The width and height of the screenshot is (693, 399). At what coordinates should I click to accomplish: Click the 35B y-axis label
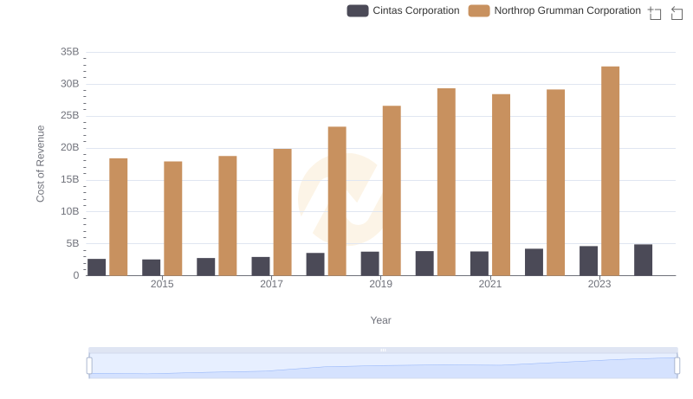click(70, 52)
